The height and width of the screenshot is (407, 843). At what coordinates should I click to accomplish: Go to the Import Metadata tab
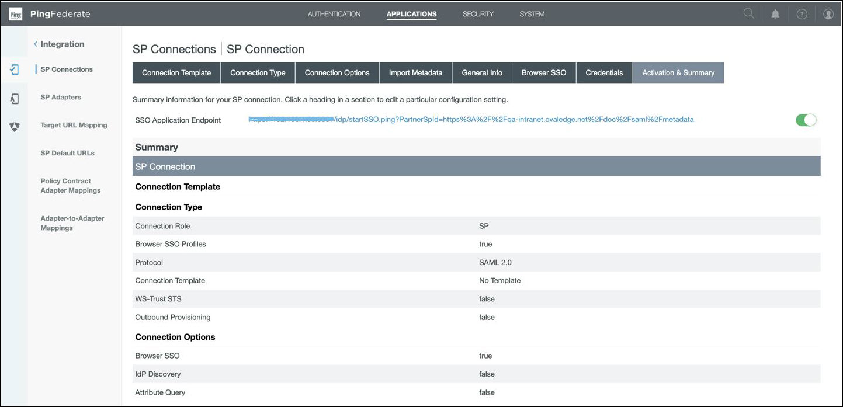[x=415, y=73]
